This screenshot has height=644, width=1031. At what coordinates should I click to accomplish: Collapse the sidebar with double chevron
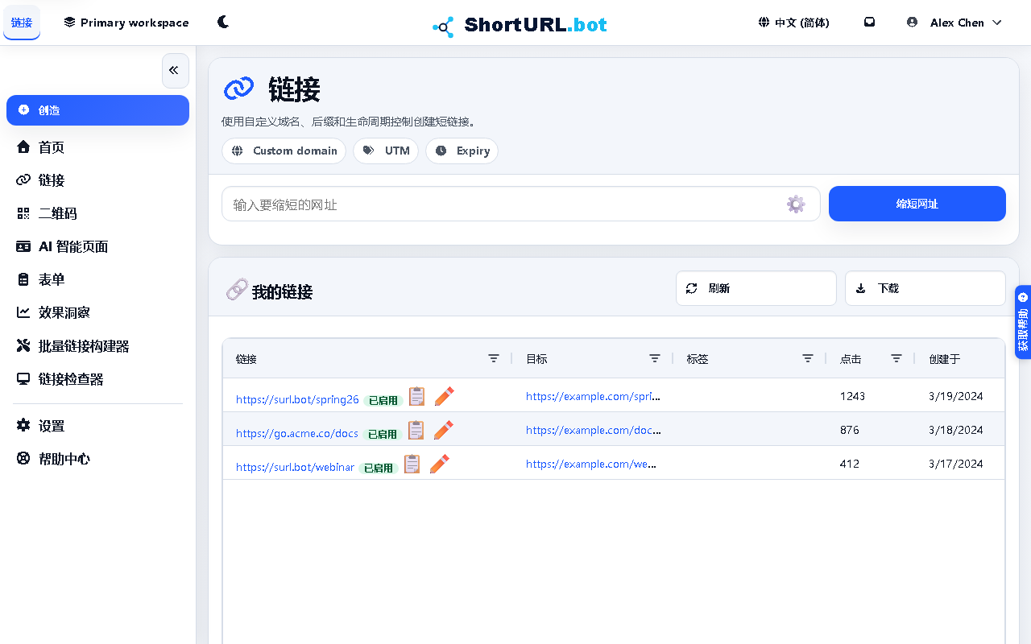175,71
